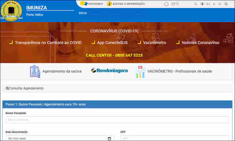Click the cloud weather icon
Viewport: 235px width, 141px height.
[166, 4]
